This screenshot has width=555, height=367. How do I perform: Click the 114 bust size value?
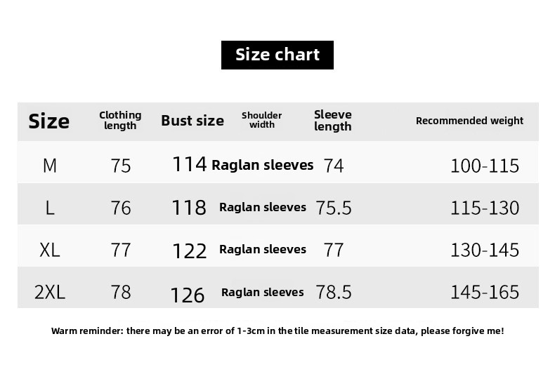(190, 164)
